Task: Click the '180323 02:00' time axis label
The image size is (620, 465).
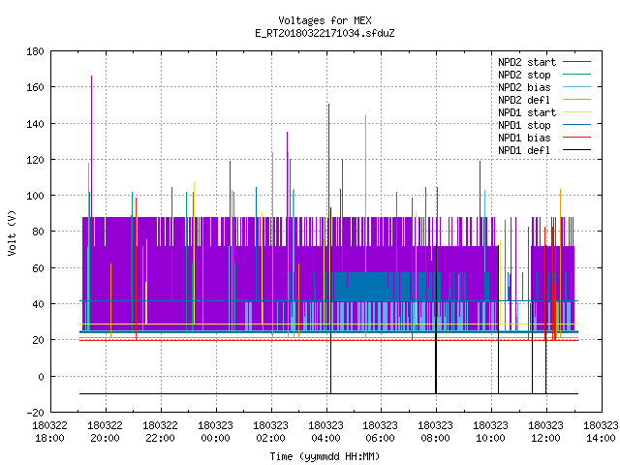Action: tap(271, 432)
